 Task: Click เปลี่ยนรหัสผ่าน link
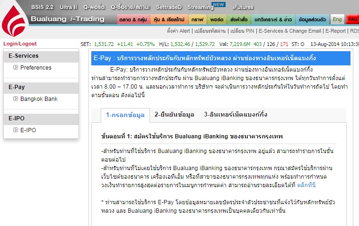(210, 31)
